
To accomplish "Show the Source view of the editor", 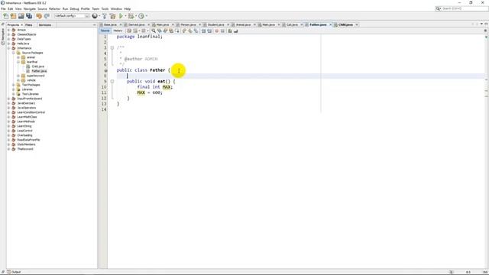I will point(105,31).
